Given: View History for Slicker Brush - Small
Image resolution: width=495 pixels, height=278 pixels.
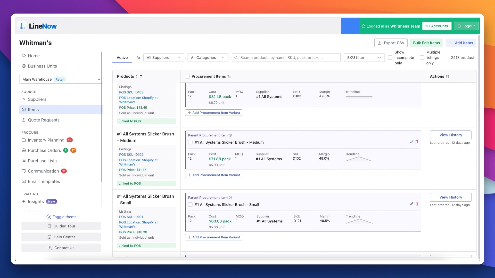Looking at the screenshot, I should point(451,197).
